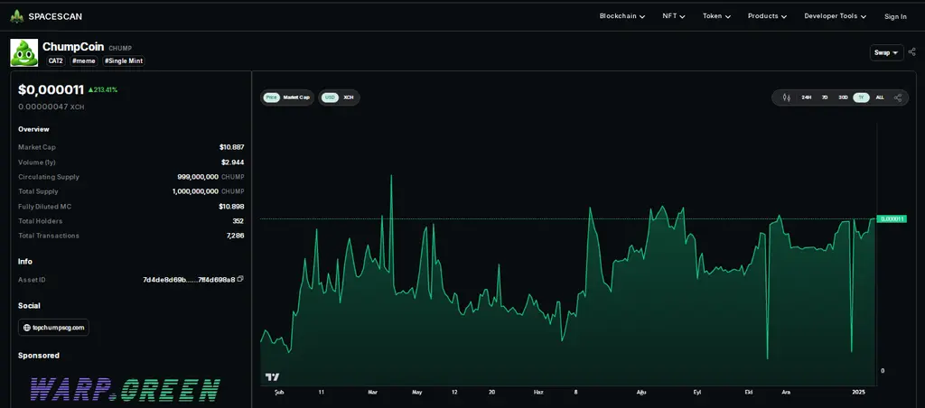Set chart range to 7D
The image size is (925, 408).
pos(825,97)
